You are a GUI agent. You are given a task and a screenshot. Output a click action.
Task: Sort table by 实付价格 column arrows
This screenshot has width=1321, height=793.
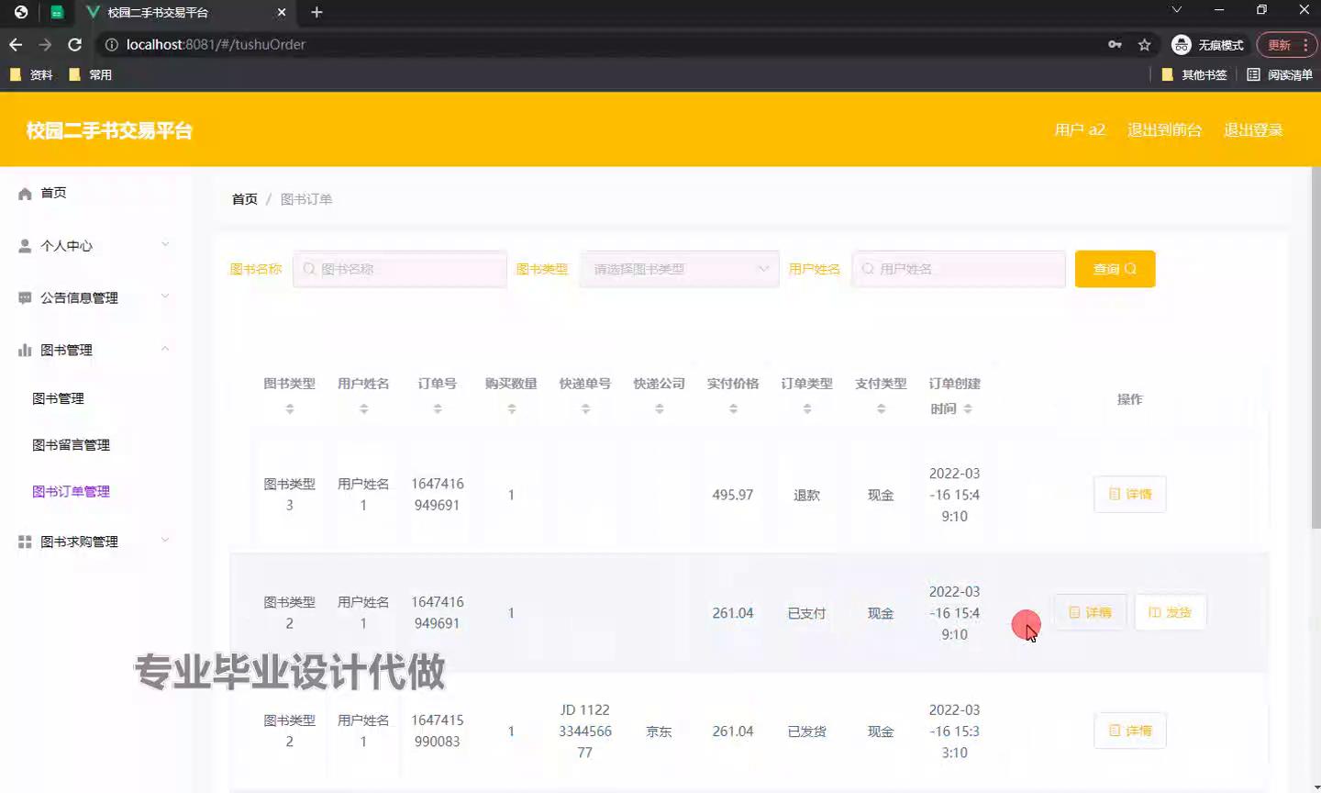click(x=733, y=408)
